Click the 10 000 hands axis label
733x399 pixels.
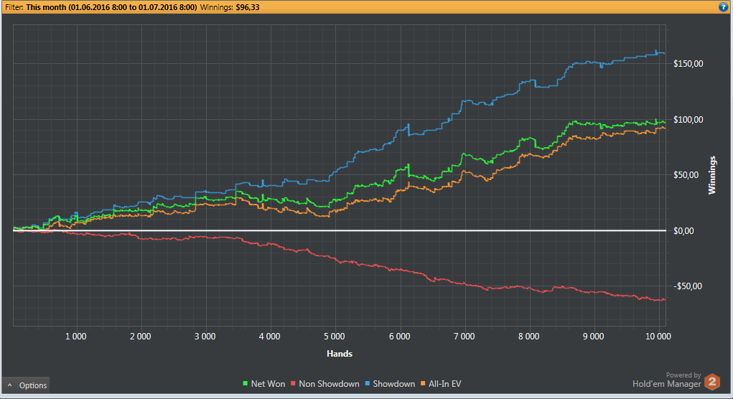658,337
